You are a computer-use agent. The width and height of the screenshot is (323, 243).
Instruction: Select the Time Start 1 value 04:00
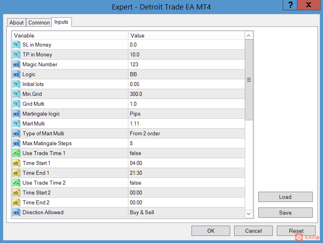[x=187, y=163]
